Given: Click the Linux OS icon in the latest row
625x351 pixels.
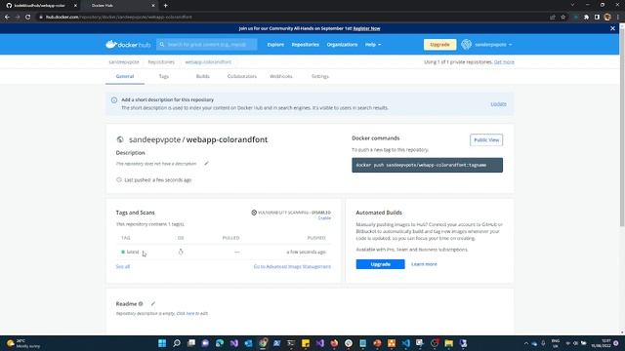Looking at the screenshot, I should tap(181, 252).
